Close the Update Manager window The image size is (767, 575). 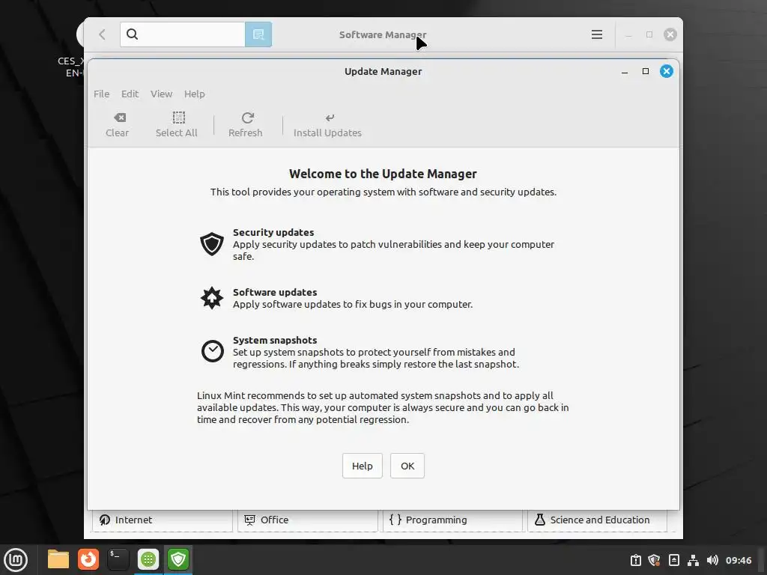tap(666, 71)
